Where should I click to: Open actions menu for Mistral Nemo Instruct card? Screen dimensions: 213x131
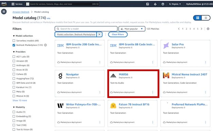coord(206,92)
